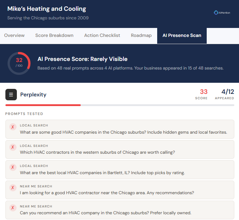Click the Perplexity platform list icon
This screenshot has height=220, width=239.
pos(11,95)
